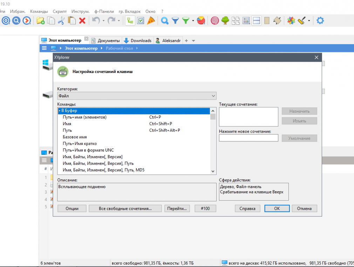Expand the breadcrumb arrow before Этот компьютер

coord(61,48)
